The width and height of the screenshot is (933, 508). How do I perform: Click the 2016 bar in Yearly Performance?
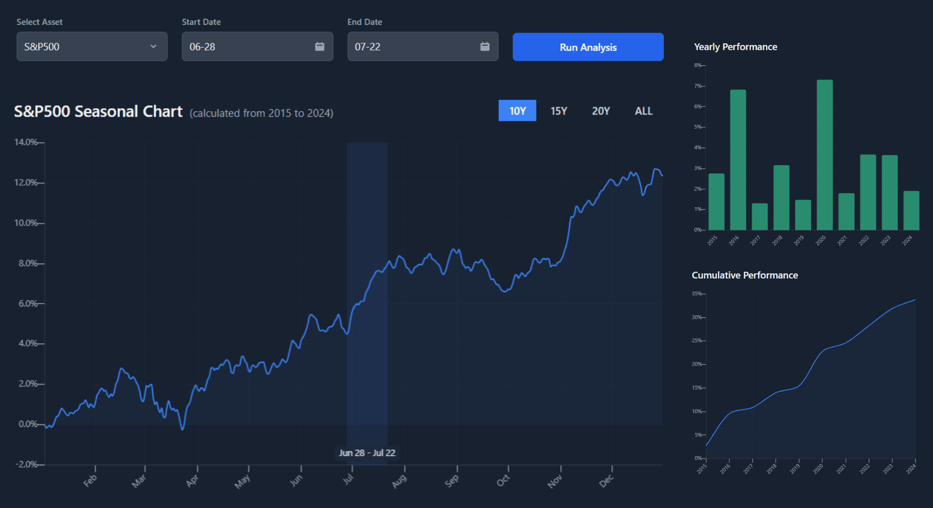738,160
